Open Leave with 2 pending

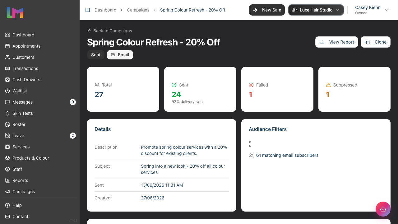click(x=40, y=136)
